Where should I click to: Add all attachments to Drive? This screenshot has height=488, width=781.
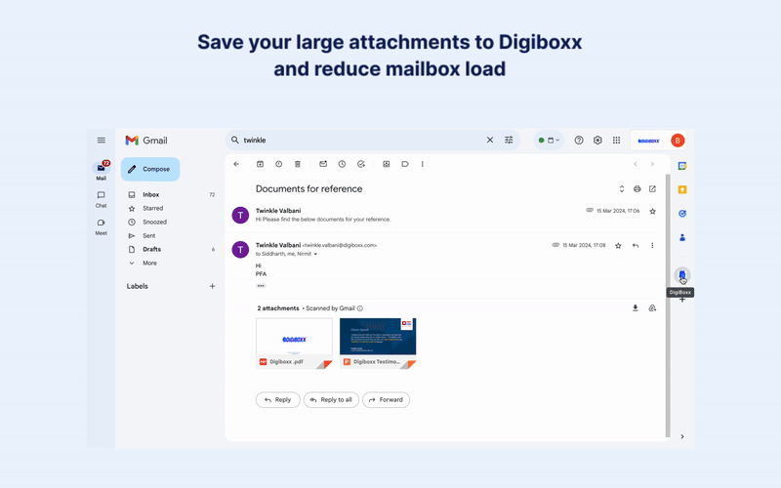(652, 308)
